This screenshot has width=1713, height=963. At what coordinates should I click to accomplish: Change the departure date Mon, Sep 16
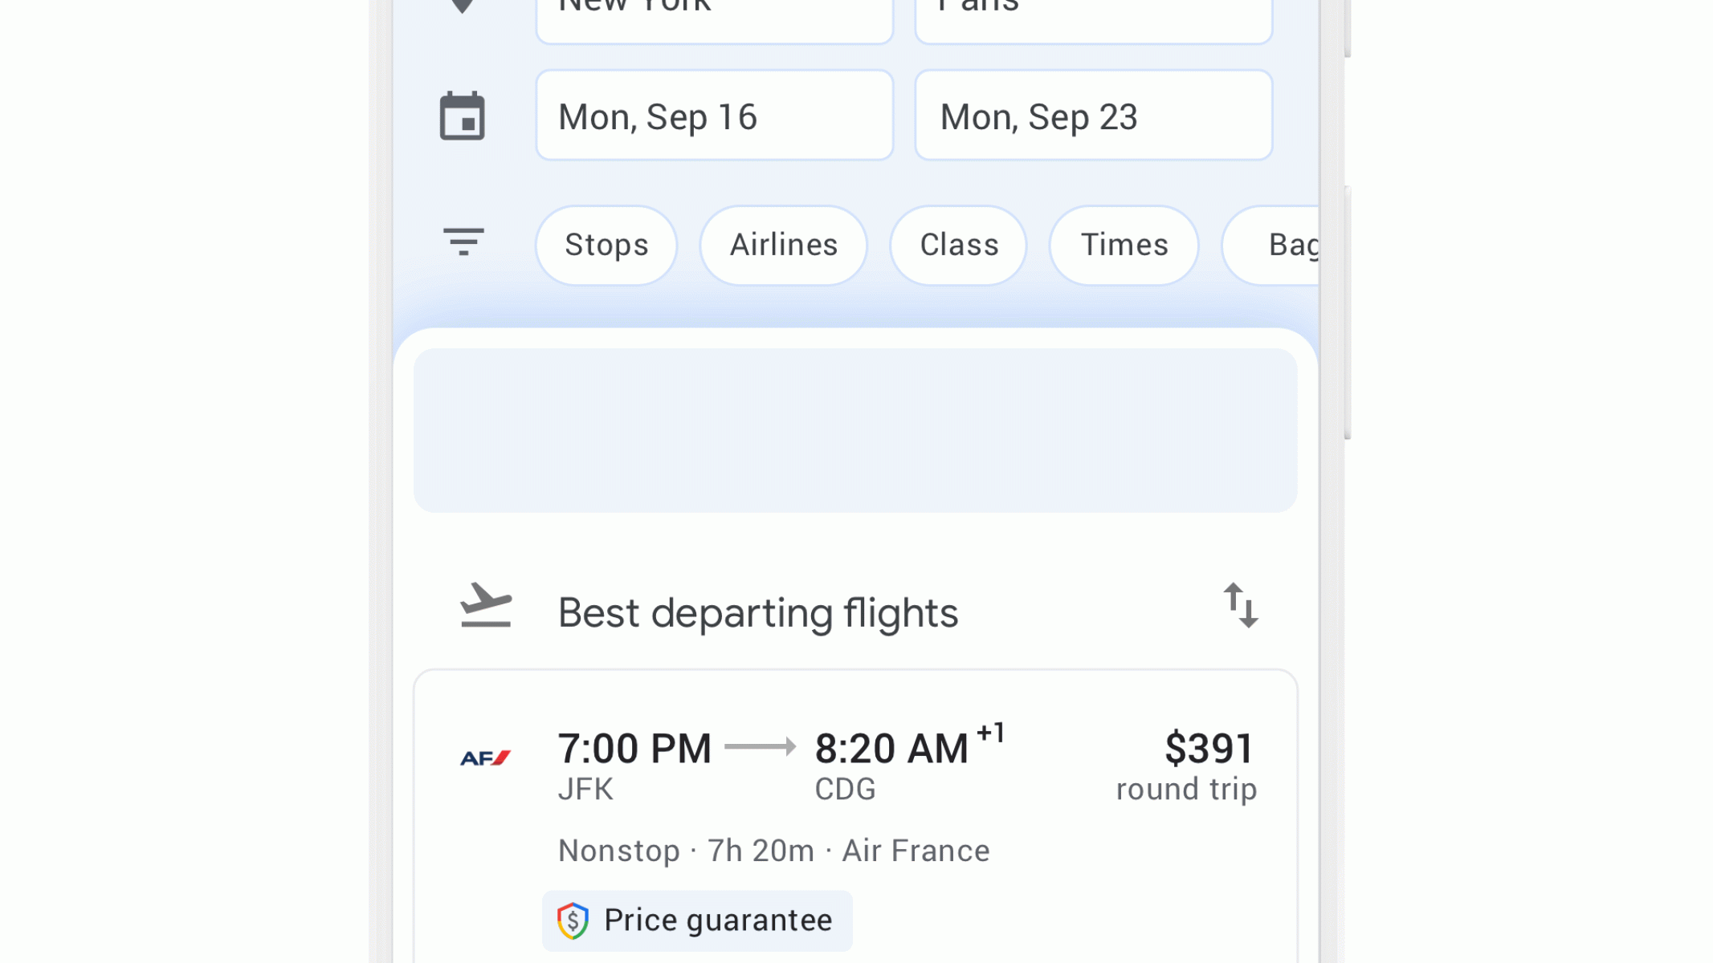pyautogui.click(x=714, y=116)
